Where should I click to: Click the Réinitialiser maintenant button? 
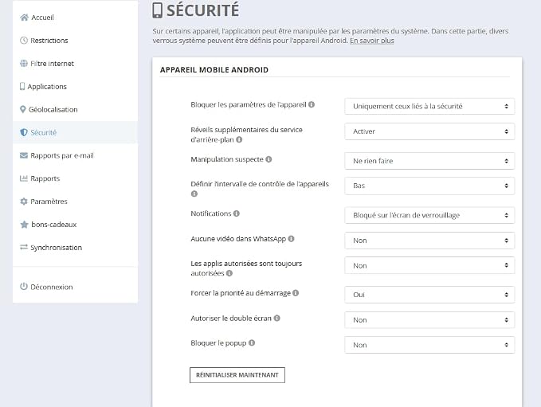click(x=237, y=375)
